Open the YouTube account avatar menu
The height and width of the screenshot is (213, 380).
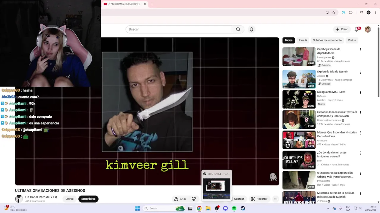(368, 29)
